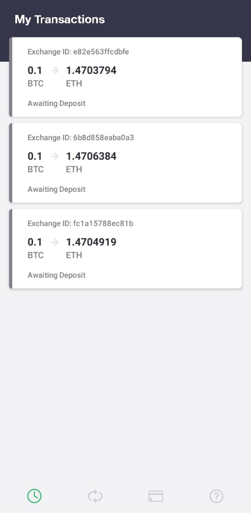Click arrow icon in fc1a15788ec81b transaction
The image size is (251, 513).
coord(54,242)
